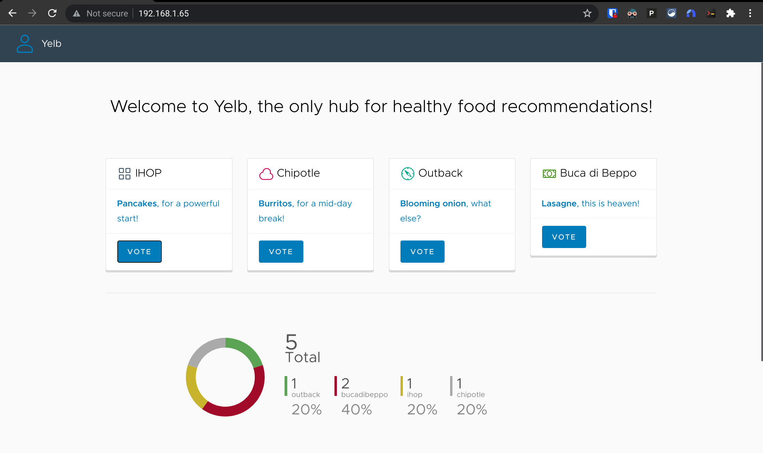The height and width of the screenshot is (453, 763).
Task: Open the Bitwarden shield extension
Action: (x=612, y=13)
